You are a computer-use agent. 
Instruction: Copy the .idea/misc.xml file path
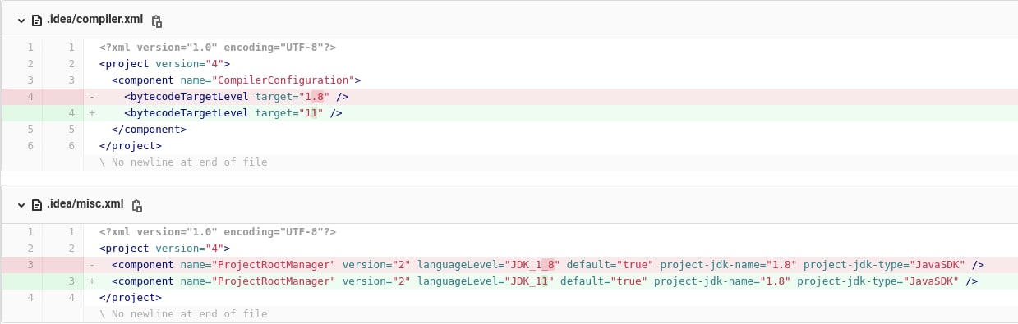point(138,206)
